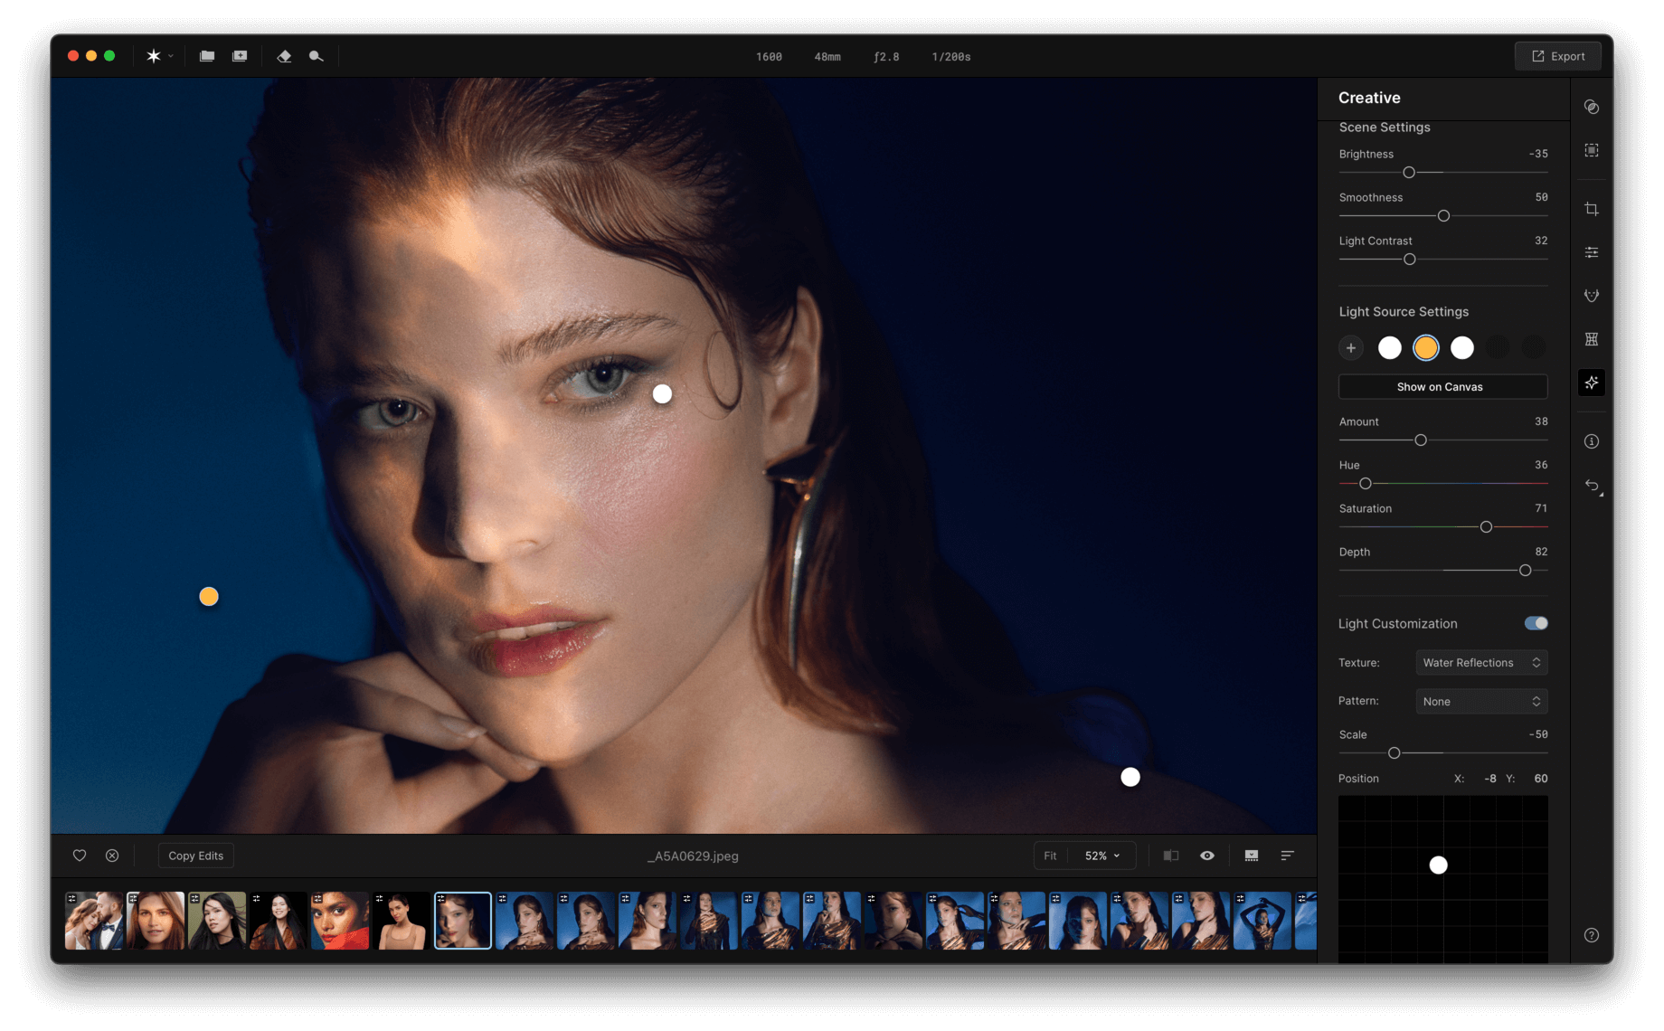Toggle the filmstrip display icon
Image resolution: width=1664 pixels, height=1031 pixels.
pos(1252,856)
